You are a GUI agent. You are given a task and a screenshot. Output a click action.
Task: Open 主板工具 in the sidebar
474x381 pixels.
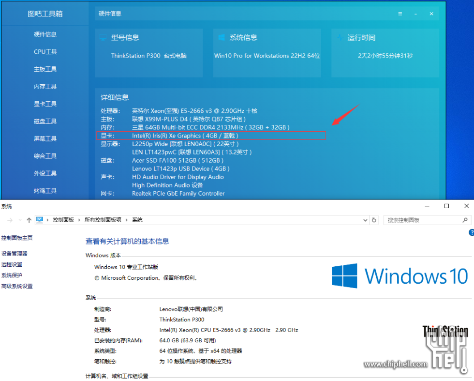[x=45, y=69]
